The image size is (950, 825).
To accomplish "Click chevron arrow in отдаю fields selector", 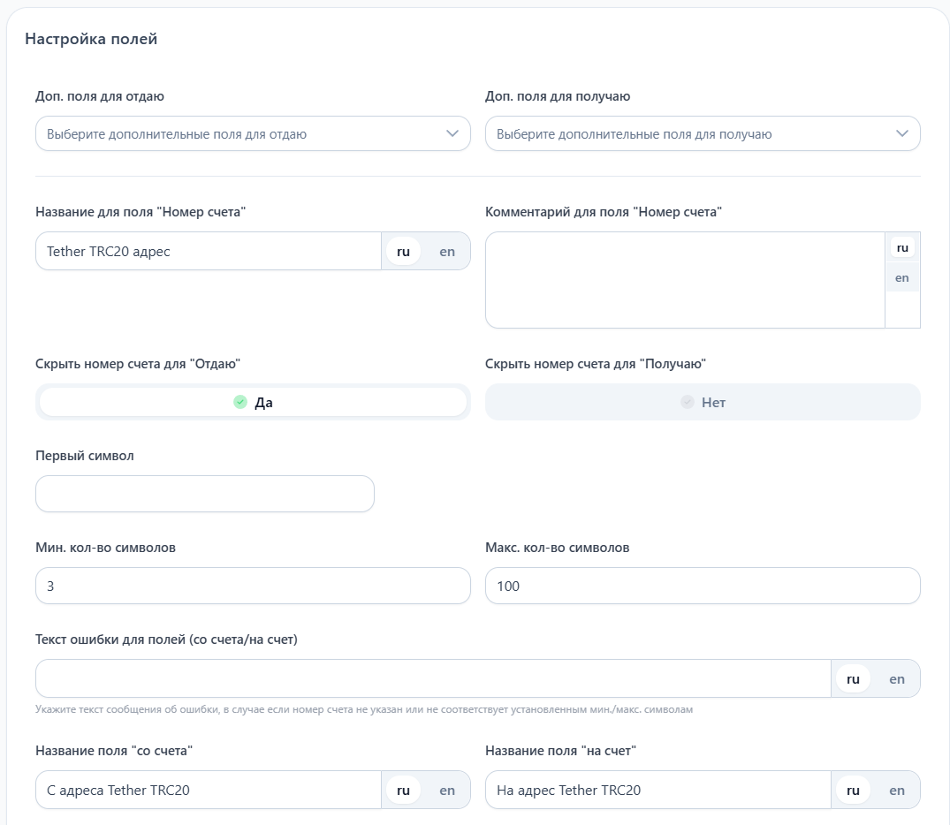I will point(452,134).
